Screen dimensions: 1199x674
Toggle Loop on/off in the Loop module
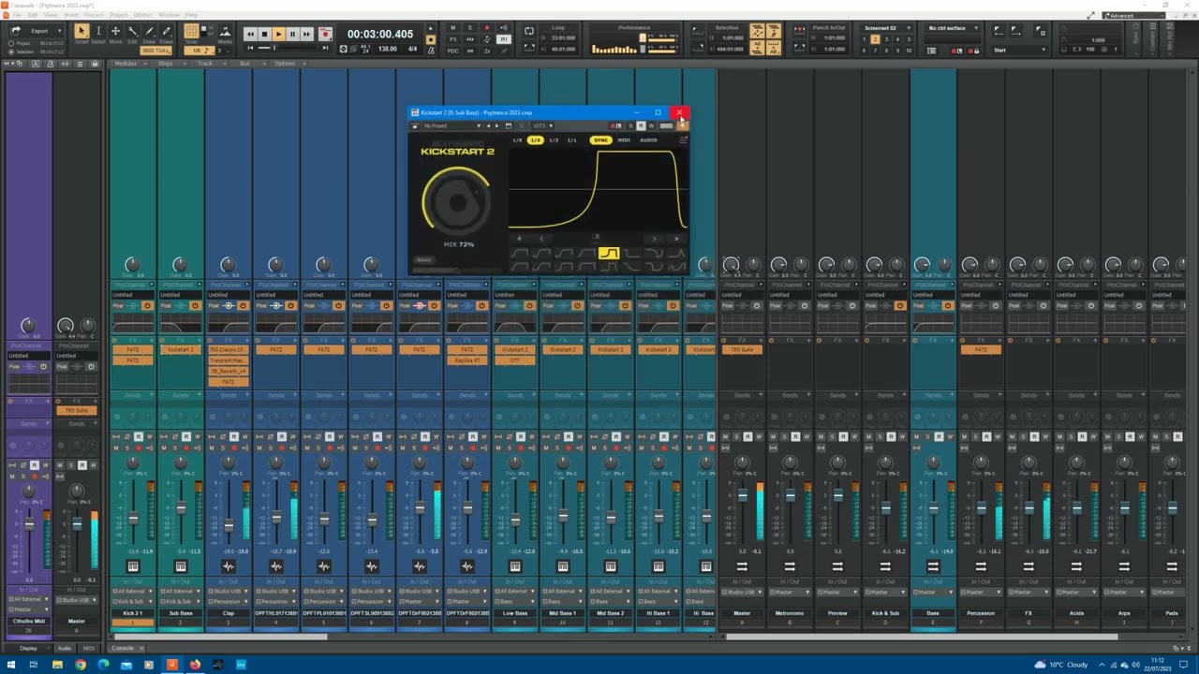click(x=530, y=32)
